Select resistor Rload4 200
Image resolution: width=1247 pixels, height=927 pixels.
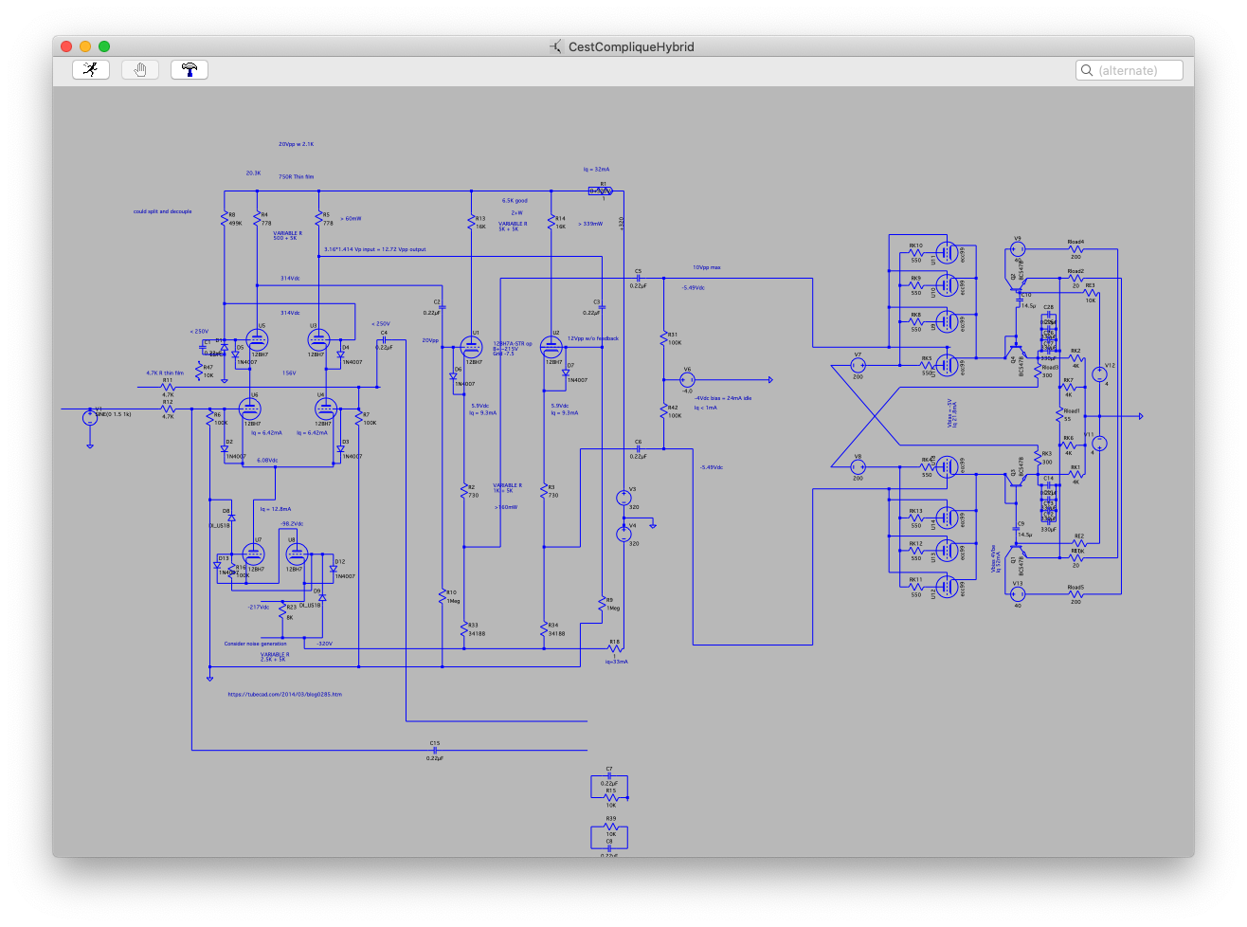[1075, 249]
